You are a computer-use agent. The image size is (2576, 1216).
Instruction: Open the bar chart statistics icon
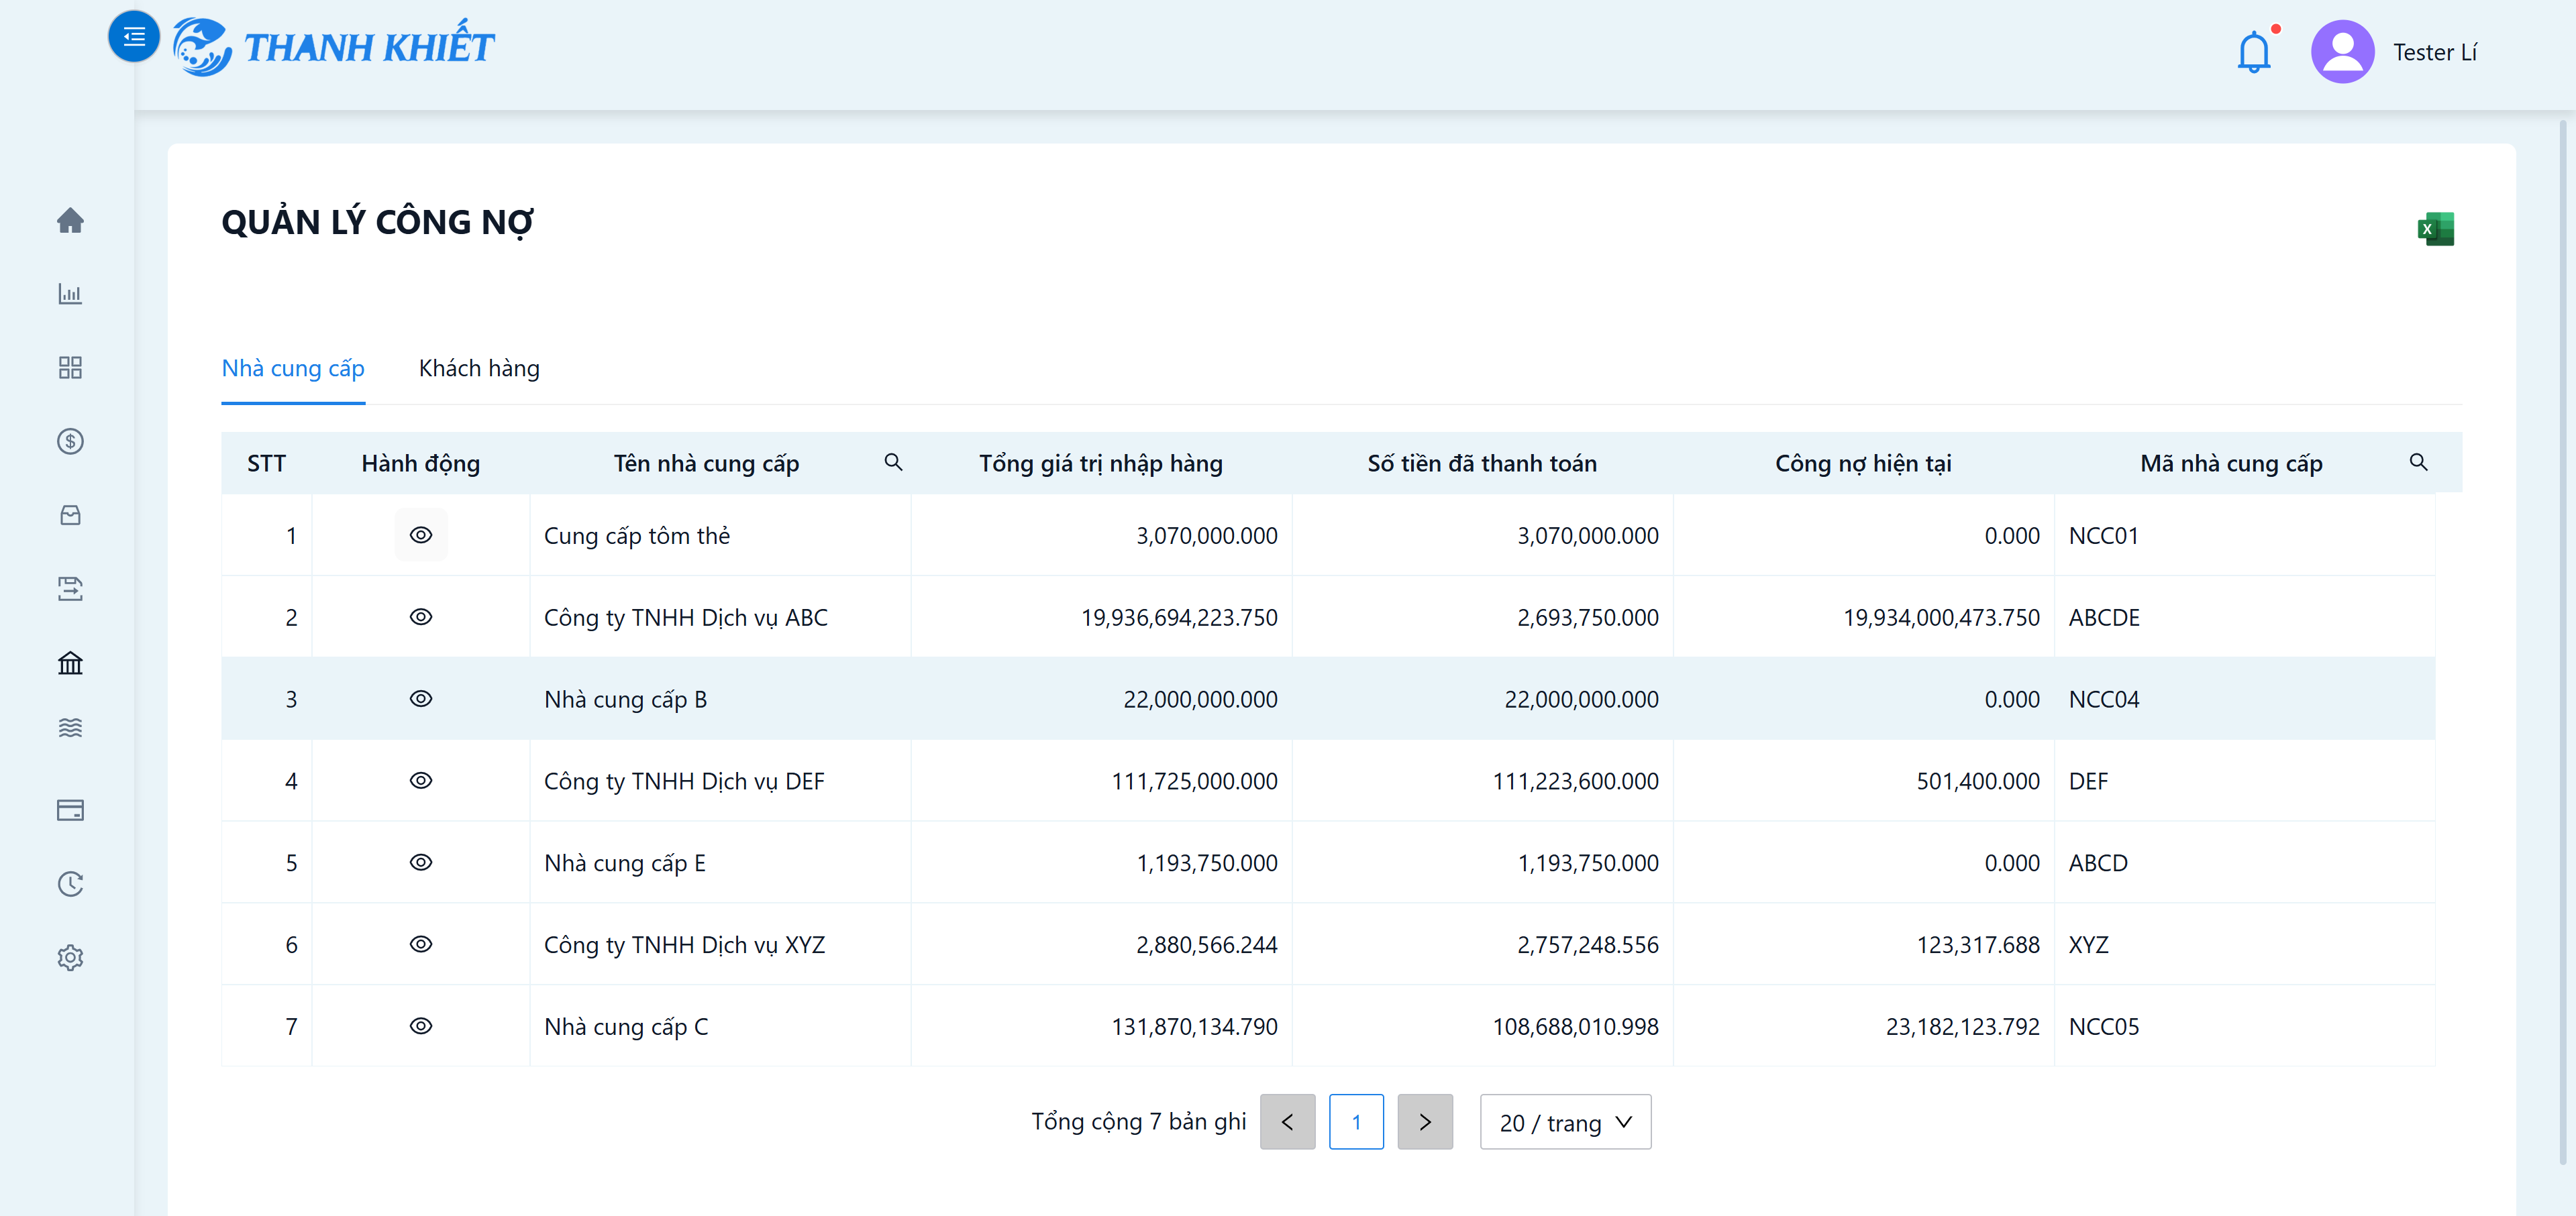[70, 294]
